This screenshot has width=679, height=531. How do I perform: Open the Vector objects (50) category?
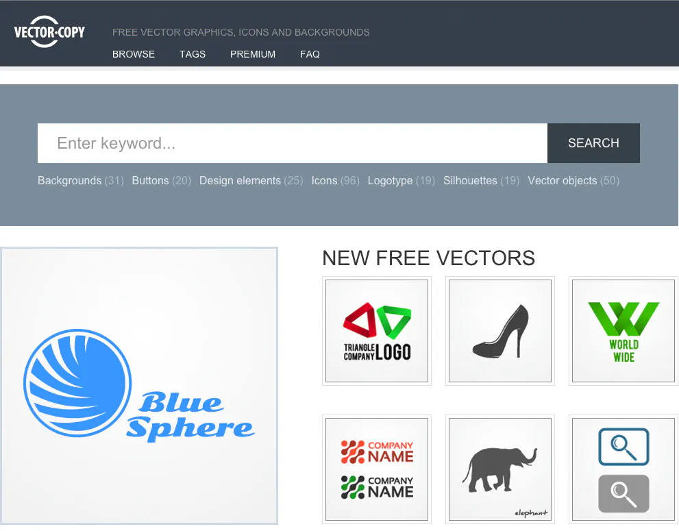pos(573,181)
